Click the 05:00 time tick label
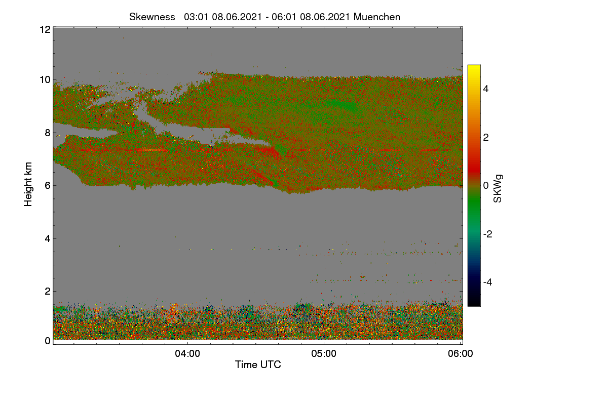 [324, 354]
